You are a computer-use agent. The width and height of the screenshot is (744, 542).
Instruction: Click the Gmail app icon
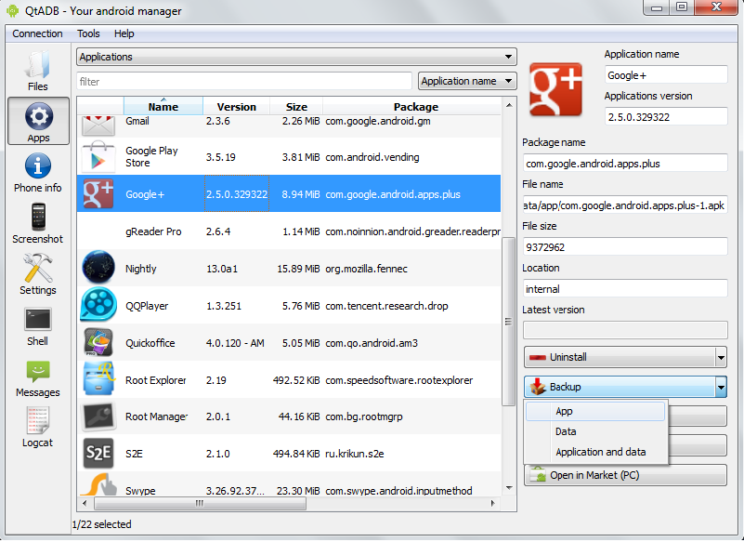pos(98,126)
